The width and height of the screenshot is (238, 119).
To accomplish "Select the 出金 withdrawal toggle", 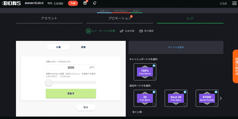I will click(83, 47).
